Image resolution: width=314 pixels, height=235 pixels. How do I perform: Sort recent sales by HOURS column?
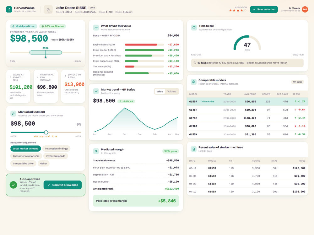(x=256, y=161)
